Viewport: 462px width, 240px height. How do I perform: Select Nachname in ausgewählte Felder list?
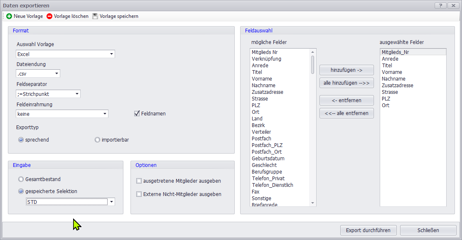click(393, 79)
